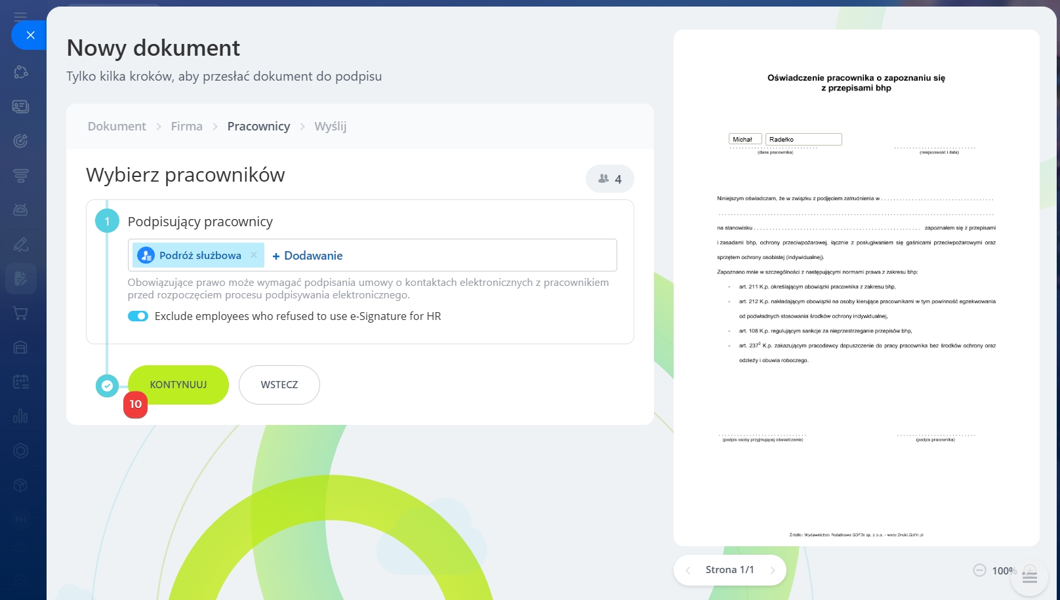Go to the Firma step

tap(187, 127)
